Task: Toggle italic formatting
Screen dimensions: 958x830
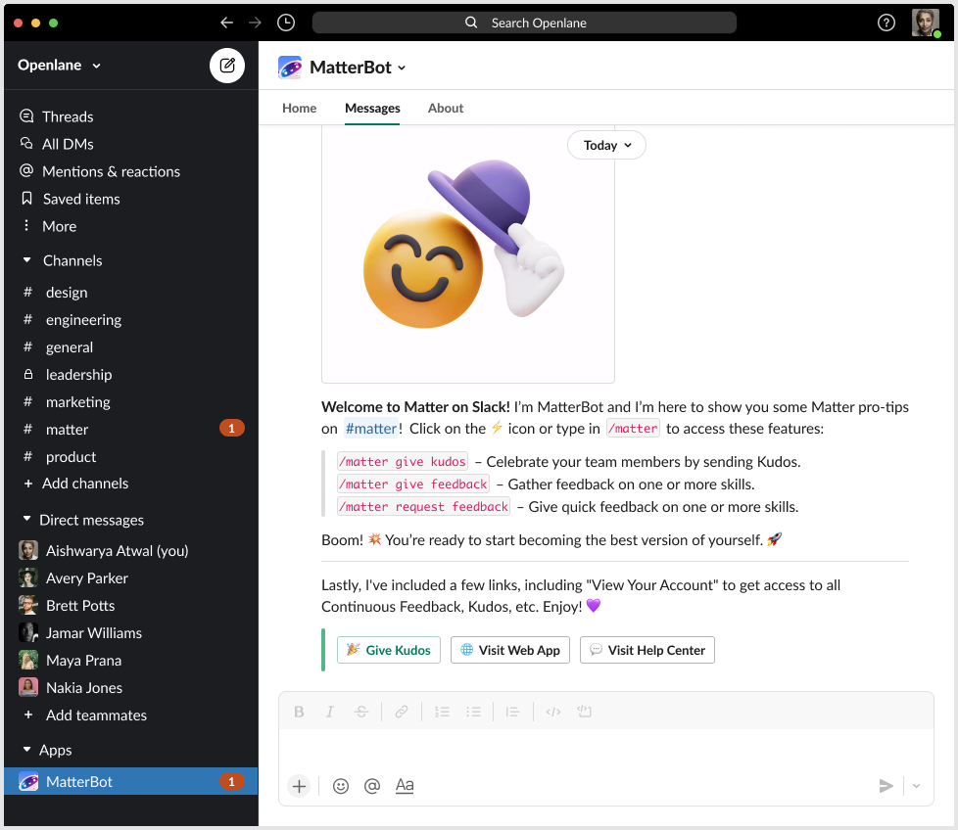Action: [330, 712]
